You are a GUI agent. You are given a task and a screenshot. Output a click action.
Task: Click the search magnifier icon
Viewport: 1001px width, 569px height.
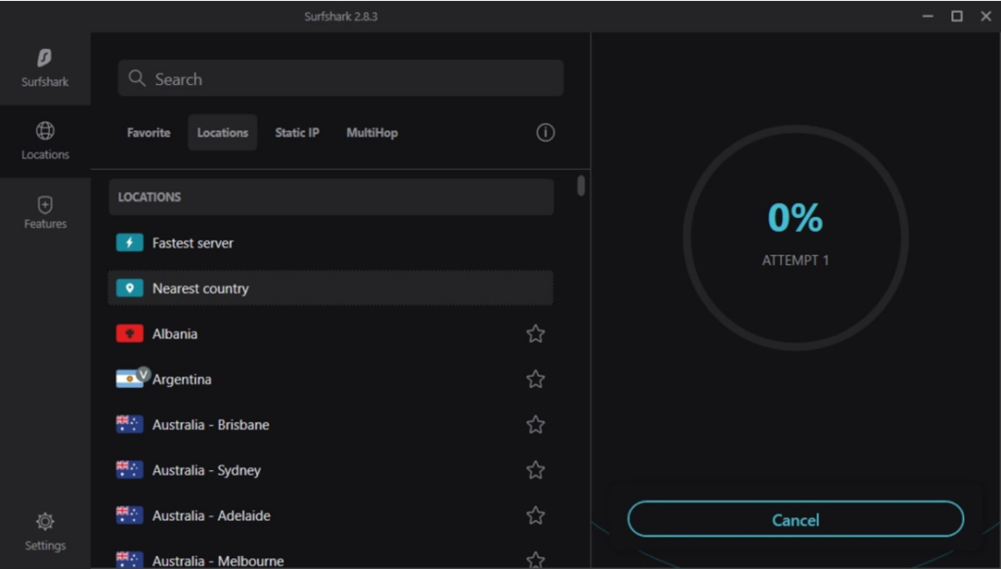(x=137, y=78)
